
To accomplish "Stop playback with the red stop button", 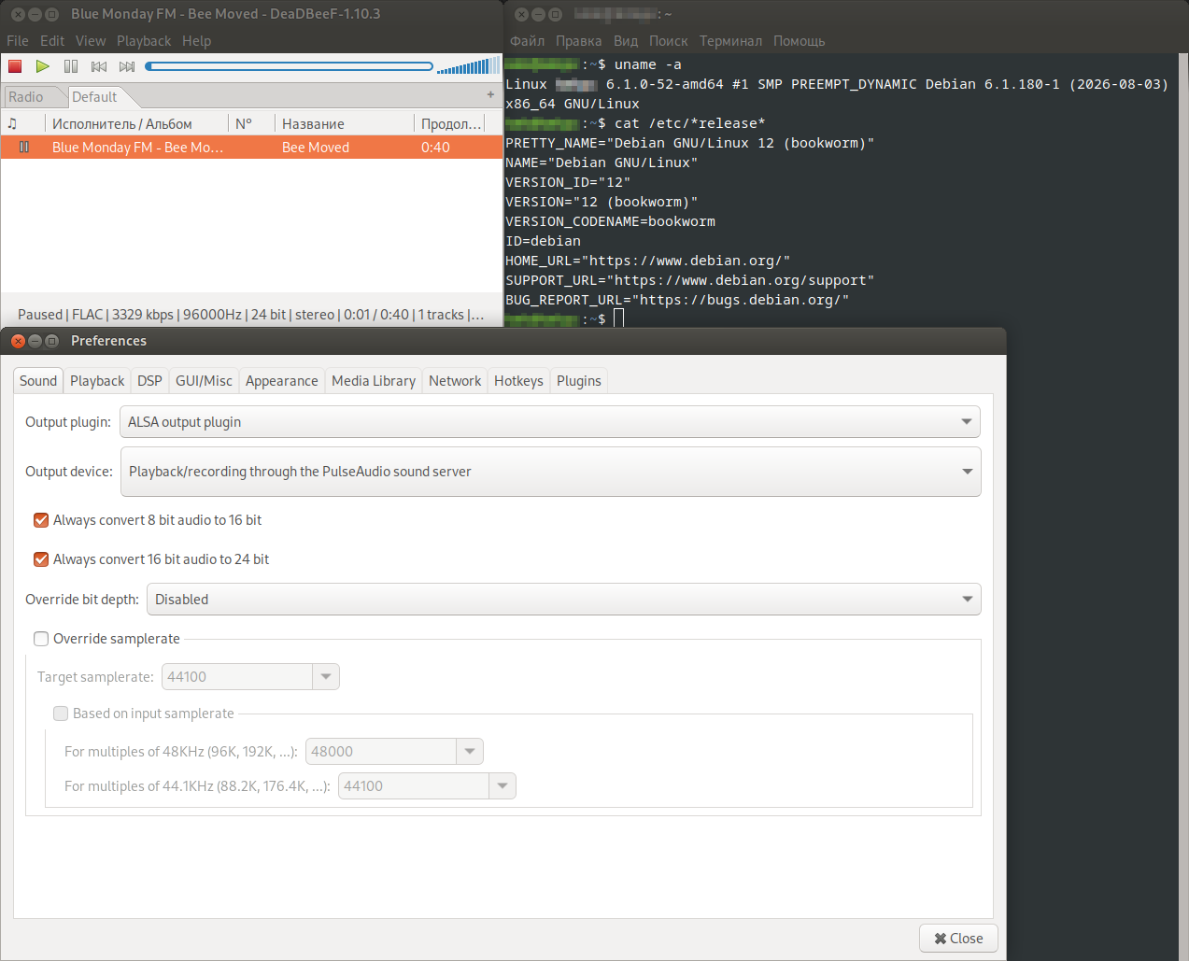I will click(15, 66).
